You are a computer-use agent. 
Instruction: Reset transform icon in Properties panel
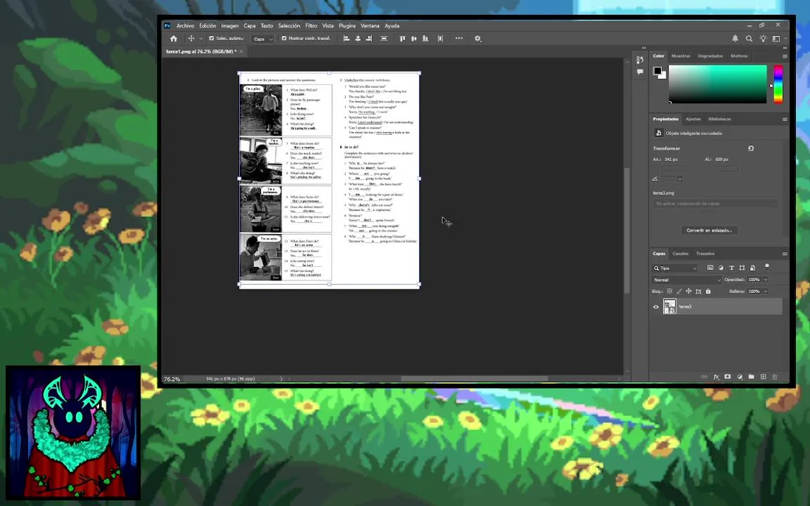pyautogui.click(x=751, y=148)
